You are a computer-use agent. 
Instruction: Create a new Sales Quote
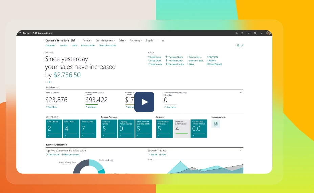coord(154,57)
